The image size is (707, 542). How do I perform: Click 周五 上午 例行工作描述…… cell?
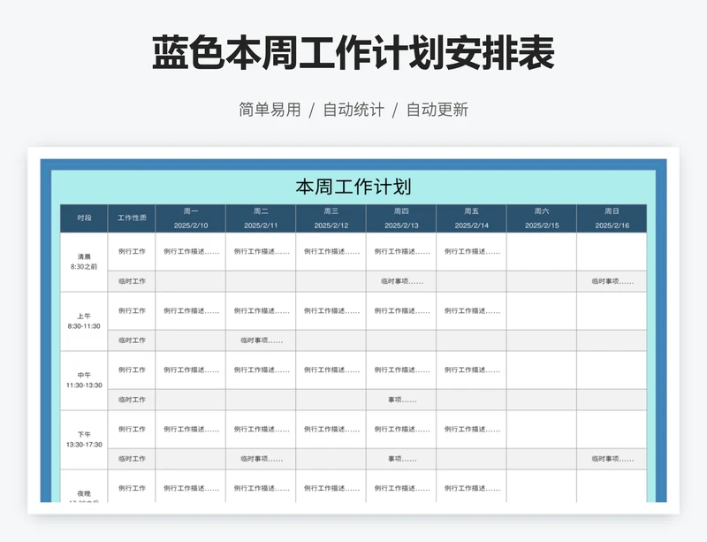point(471,311)
